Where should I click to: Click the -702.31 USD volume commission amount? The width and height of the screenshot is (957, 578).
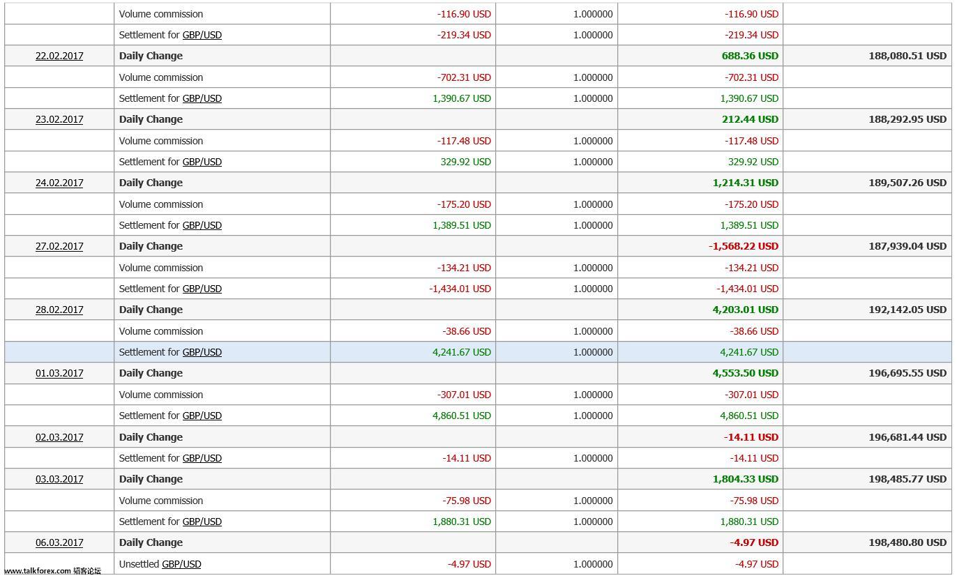[464, 77]
